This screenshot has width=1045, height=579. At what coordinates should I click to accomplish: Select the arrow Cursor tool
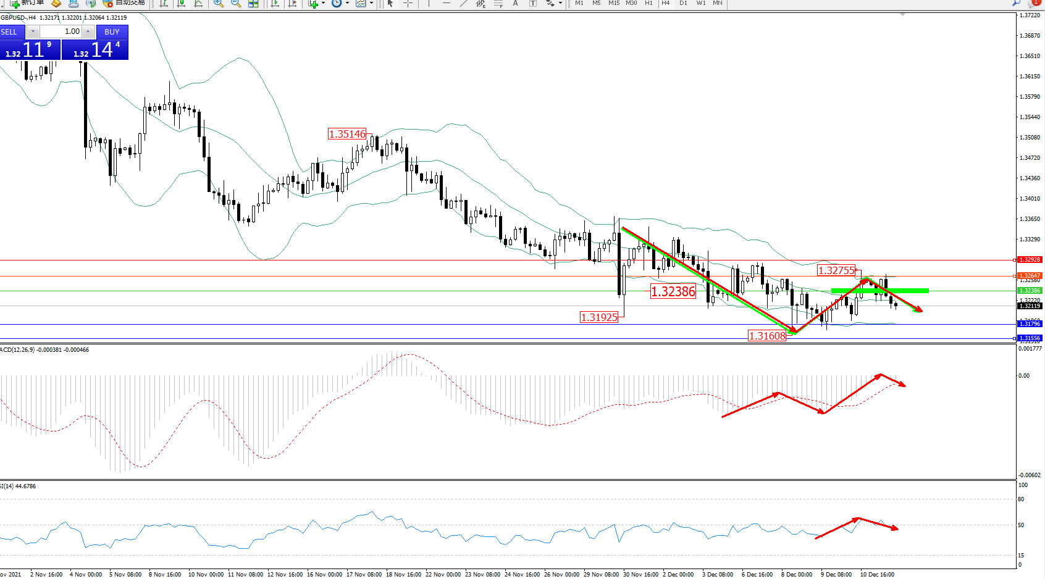click(x=390, y=3)
